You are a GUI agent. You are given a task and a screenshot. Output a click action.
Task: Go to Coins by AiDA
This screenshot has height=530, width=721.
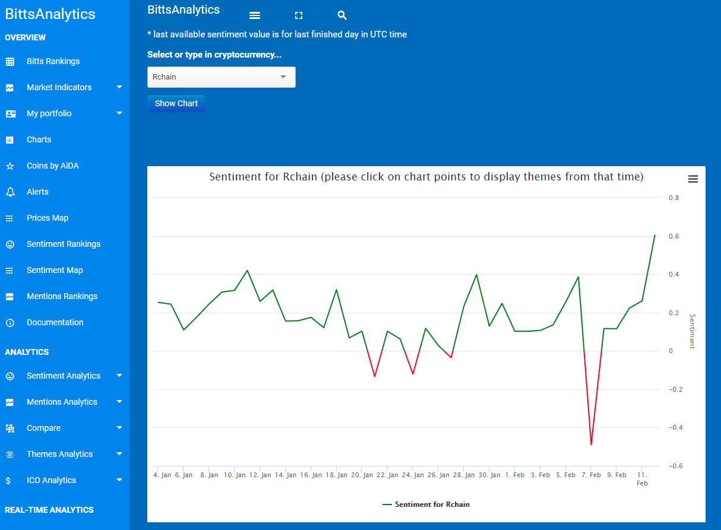[x=53, y=166]
